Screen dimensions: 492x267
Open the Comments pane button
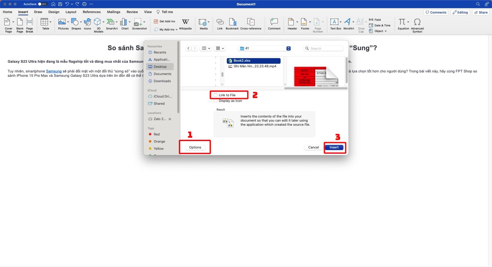pos(436,12)
